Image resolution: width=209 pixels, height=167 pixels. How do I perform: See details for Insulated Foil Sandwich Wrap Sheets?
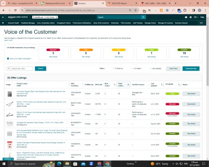coord(191,124)
